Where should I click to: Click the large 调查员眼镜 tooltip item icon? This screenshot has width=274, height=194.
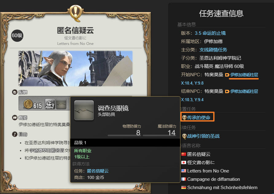coord(84,111)
